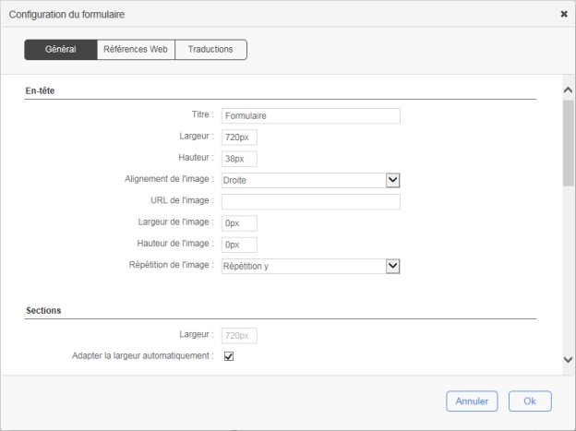Open the Références Web tab
Image resolution: width=576 pixels, height=431 pixels.
pos(136,49)
